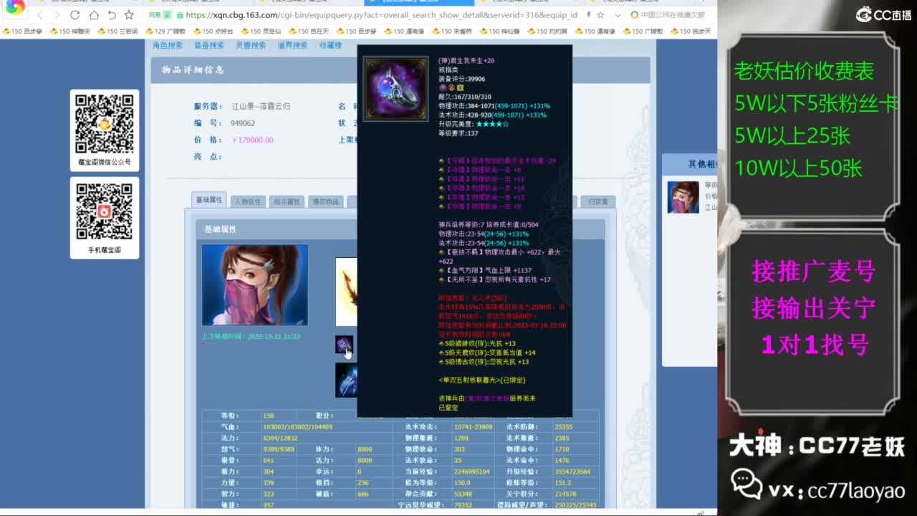Click the browser forward arrow
The height and width of the screenshot is (516, 917).
tap(57, 15)
